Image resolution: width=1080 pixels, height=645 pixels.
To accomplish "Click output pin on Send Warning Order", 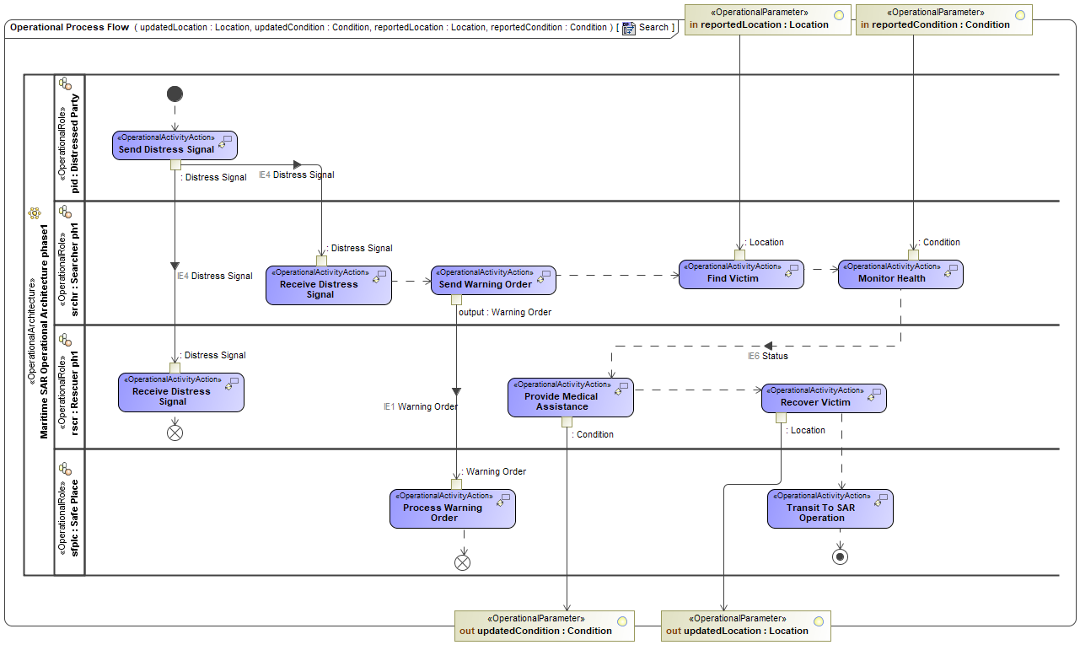I will (456, 299).
